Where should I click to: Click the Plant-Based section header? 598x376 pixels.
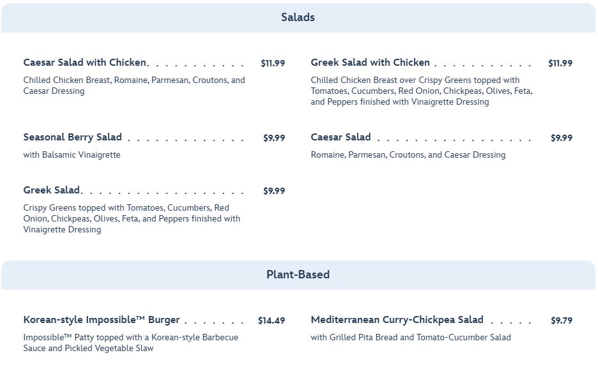(x=298, y=274)
